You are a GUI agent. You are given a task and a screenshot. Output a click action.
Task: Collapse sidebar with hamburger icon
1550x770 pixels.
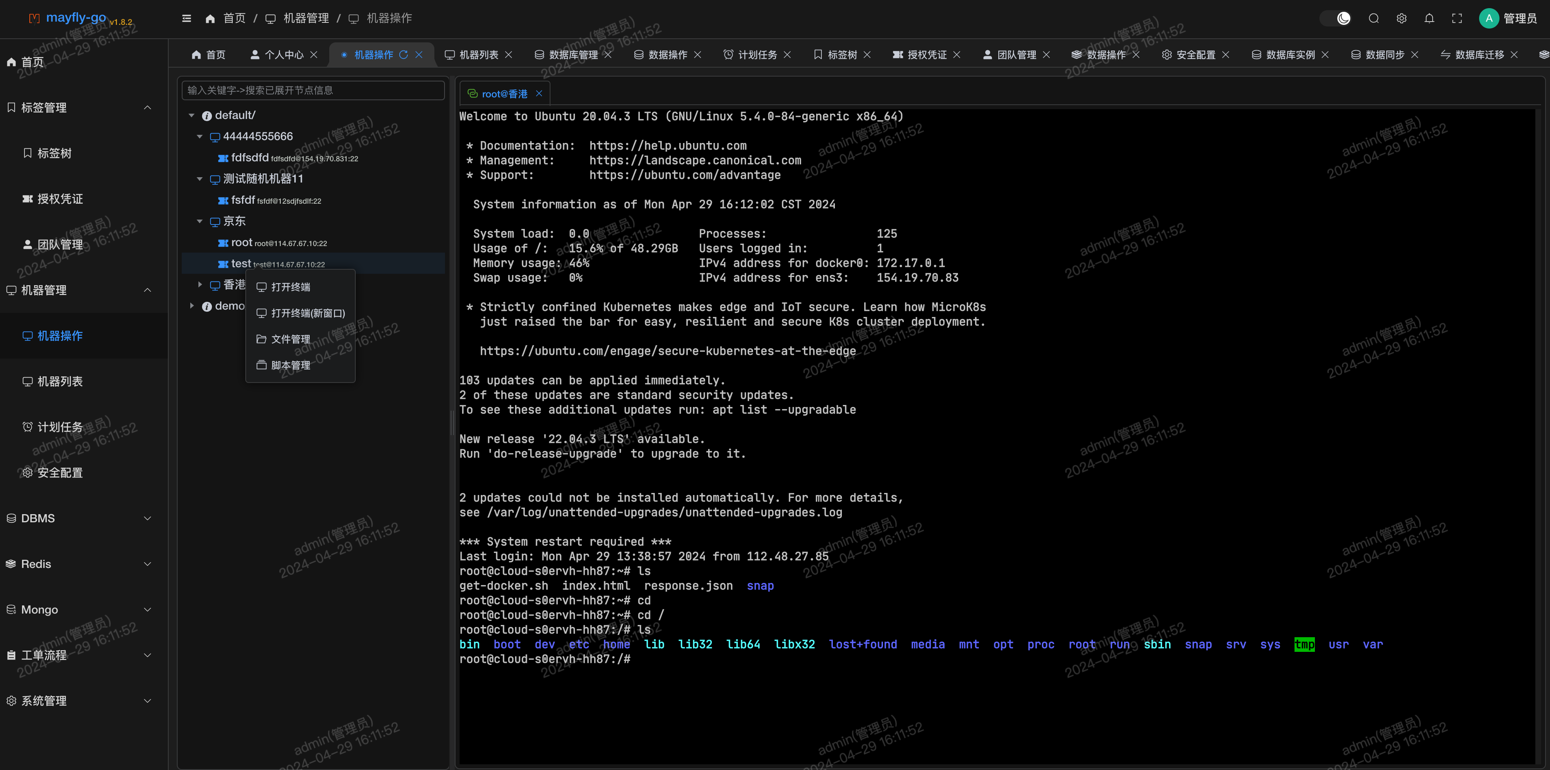(x=187, y=19)
